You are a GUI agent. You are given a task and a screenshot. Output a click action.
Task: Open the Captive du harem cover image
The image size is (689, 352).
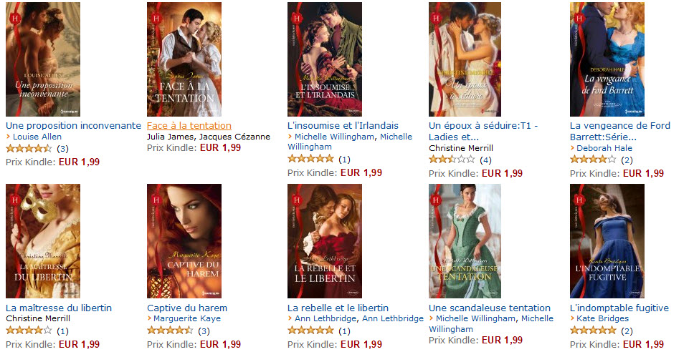click(184, 241)
